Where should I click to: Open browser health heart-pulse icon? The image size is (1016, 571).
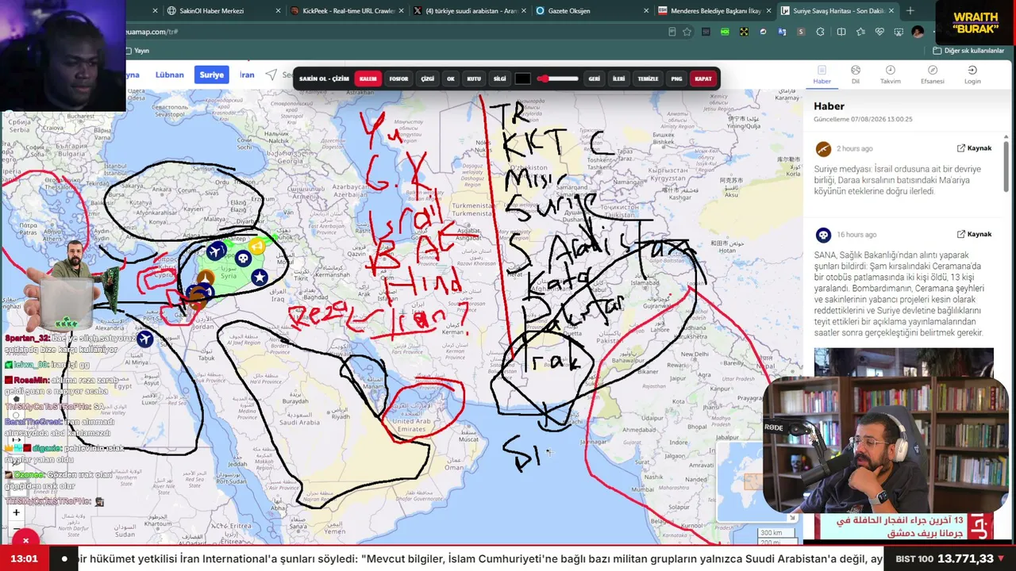point(879,32)
